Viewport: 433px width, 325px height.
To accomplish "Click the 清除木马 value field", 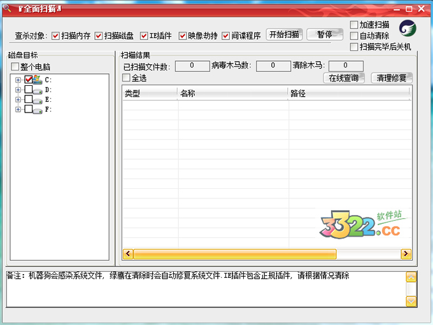I will 346,66.
